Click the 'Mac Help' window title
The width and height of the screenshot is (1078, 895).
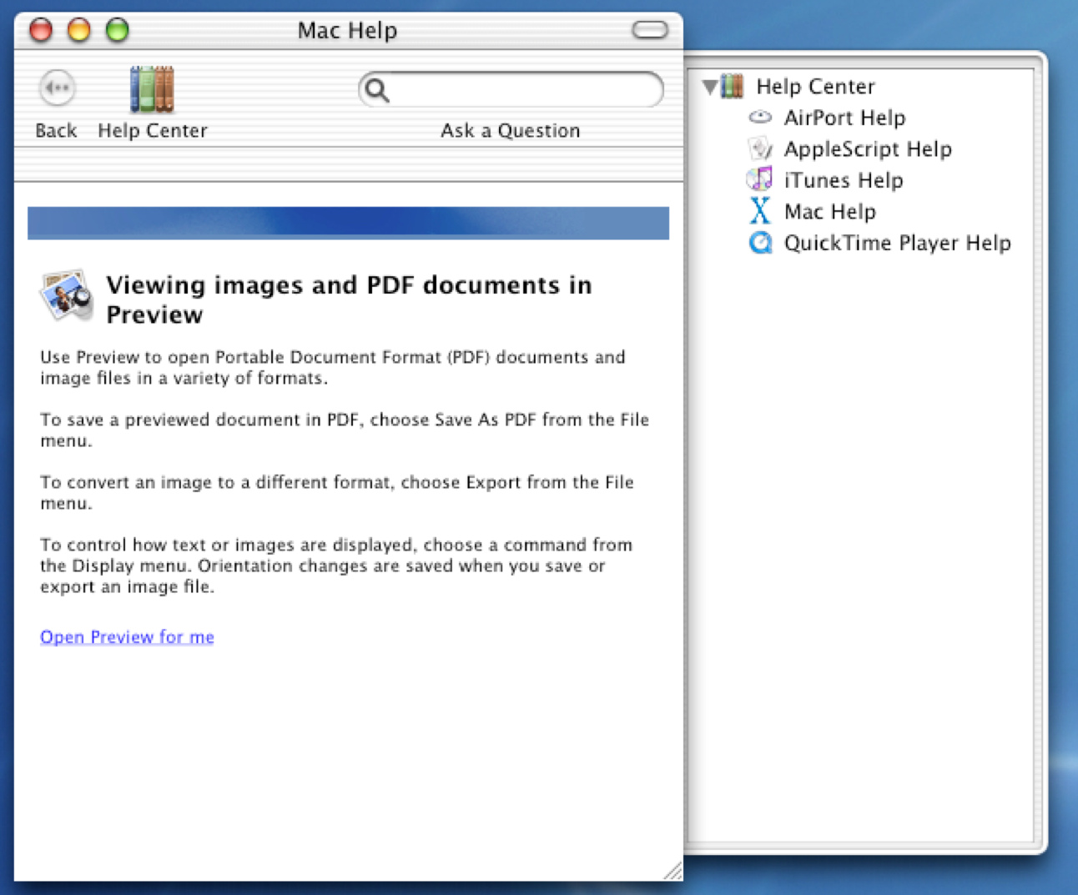pos(347,31)
